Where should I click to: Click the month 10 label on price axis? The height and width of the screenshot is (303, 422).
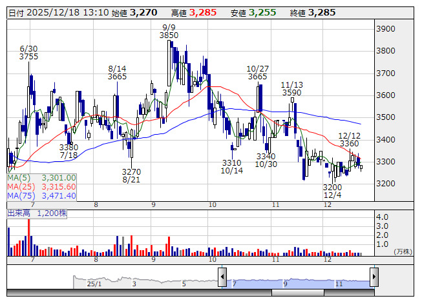[x=213, y=205]
